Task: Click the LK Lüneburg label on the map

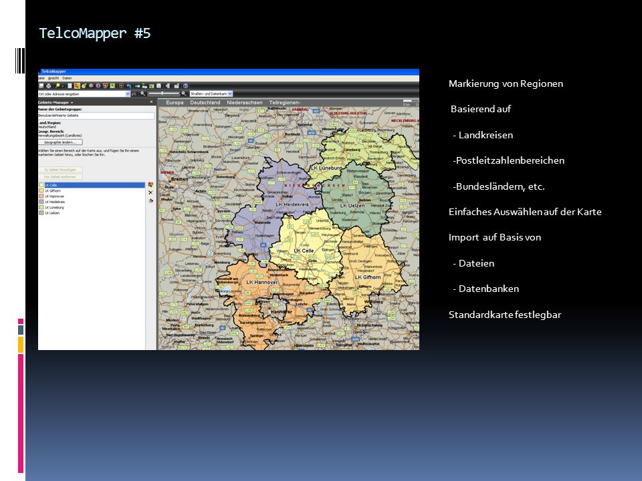Action: tap(326, 168)
